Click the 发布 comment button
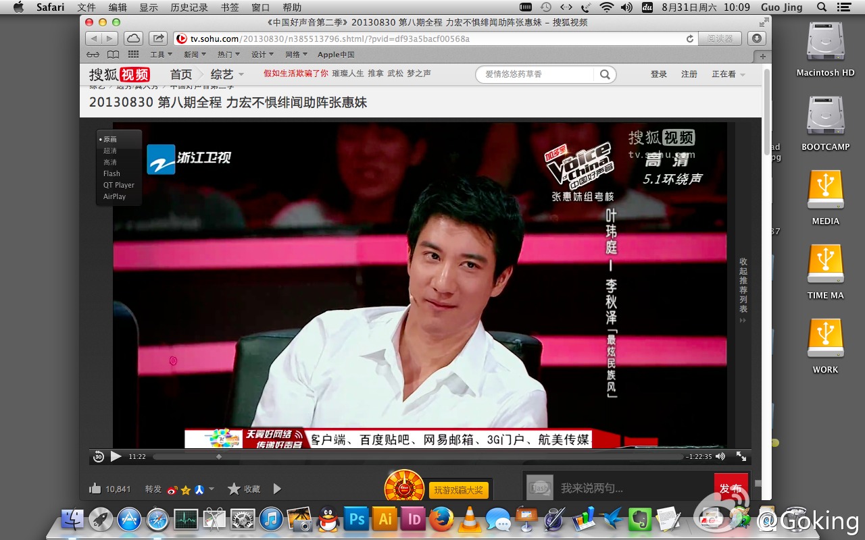Viewport: 865px width, 540px height. (x=730, y=488)
